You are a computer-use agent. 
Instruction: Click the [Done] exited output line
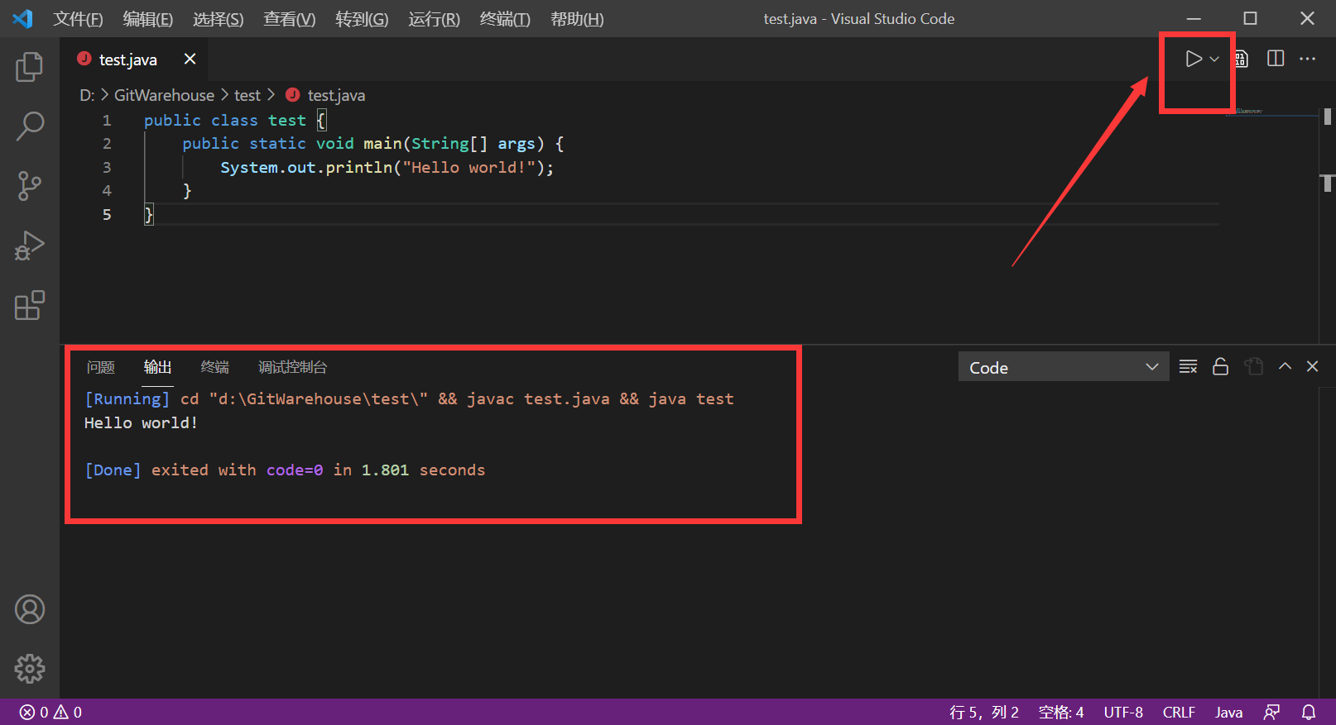click(285, 470)
